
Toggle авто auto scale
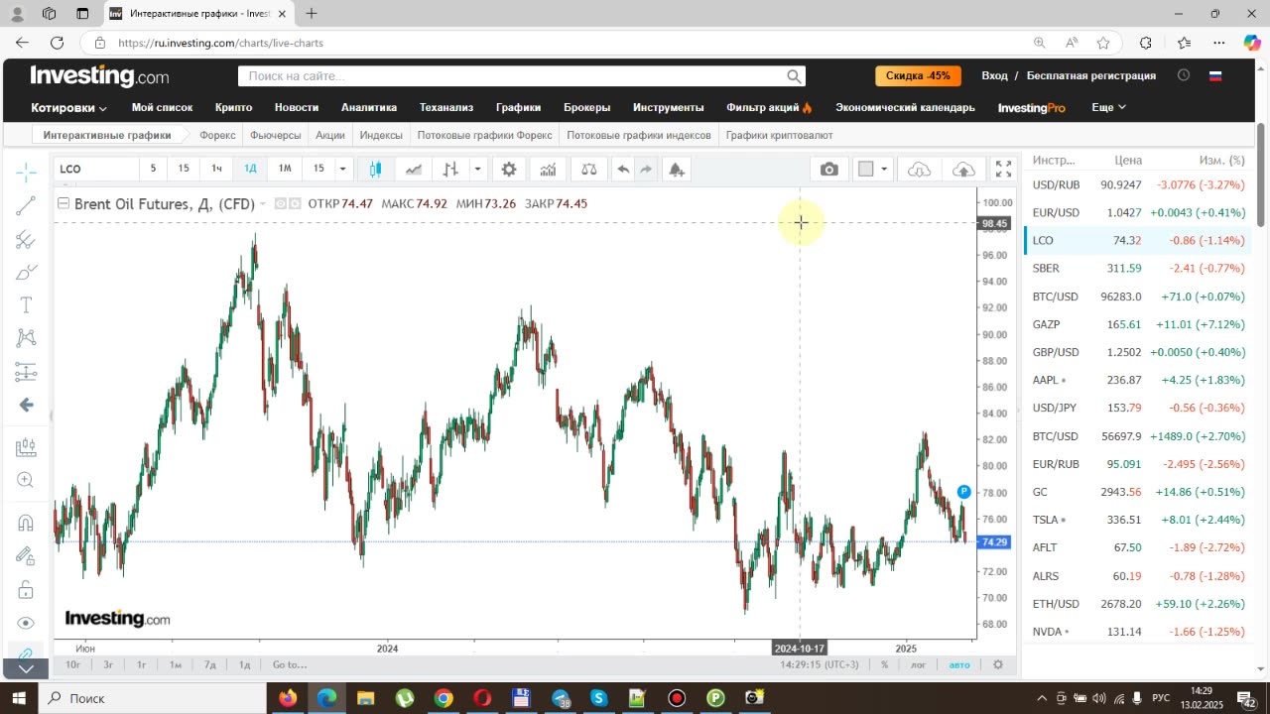coord(959,664)
